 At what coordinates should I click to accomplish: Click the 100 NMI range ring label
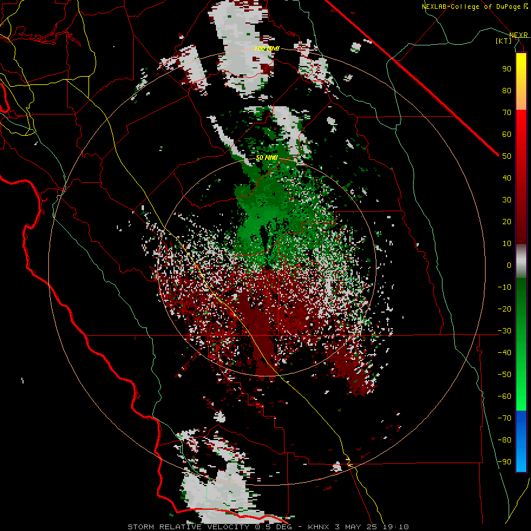(267, 48)
